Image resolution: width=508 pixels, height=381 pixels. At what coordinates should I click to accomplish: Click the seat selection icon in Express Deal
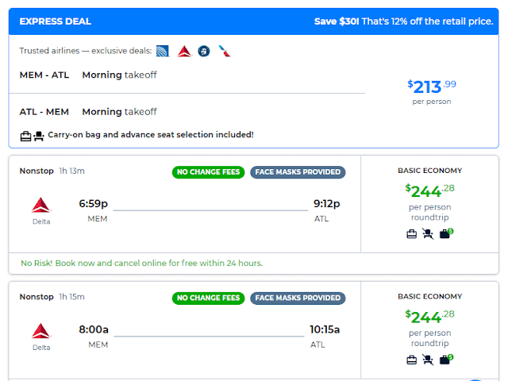pyautogui.click(x=39, y=136)
